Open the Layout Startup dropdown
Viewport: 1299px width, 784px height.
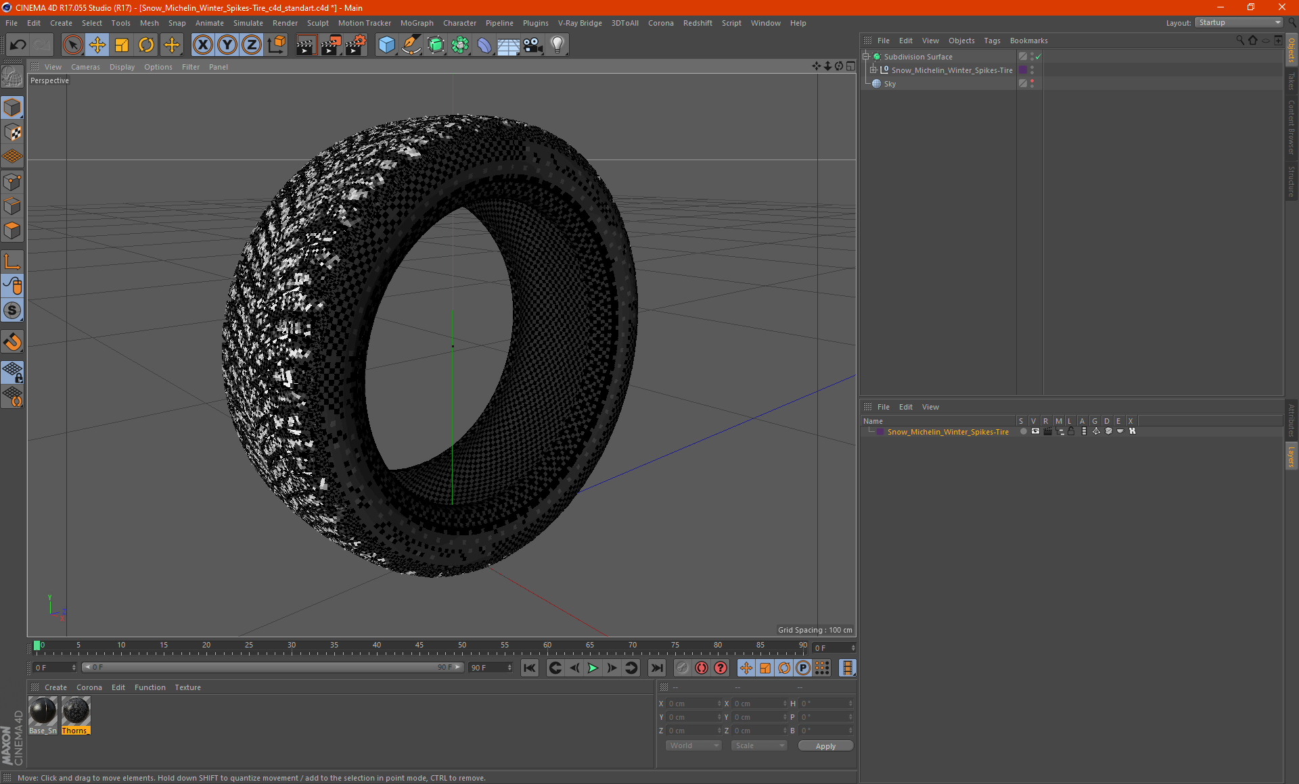click(1239, 22)
